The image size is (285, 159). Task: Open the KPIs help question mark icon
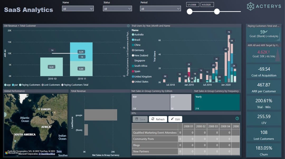pyautogui.click(x=237, y=119)
